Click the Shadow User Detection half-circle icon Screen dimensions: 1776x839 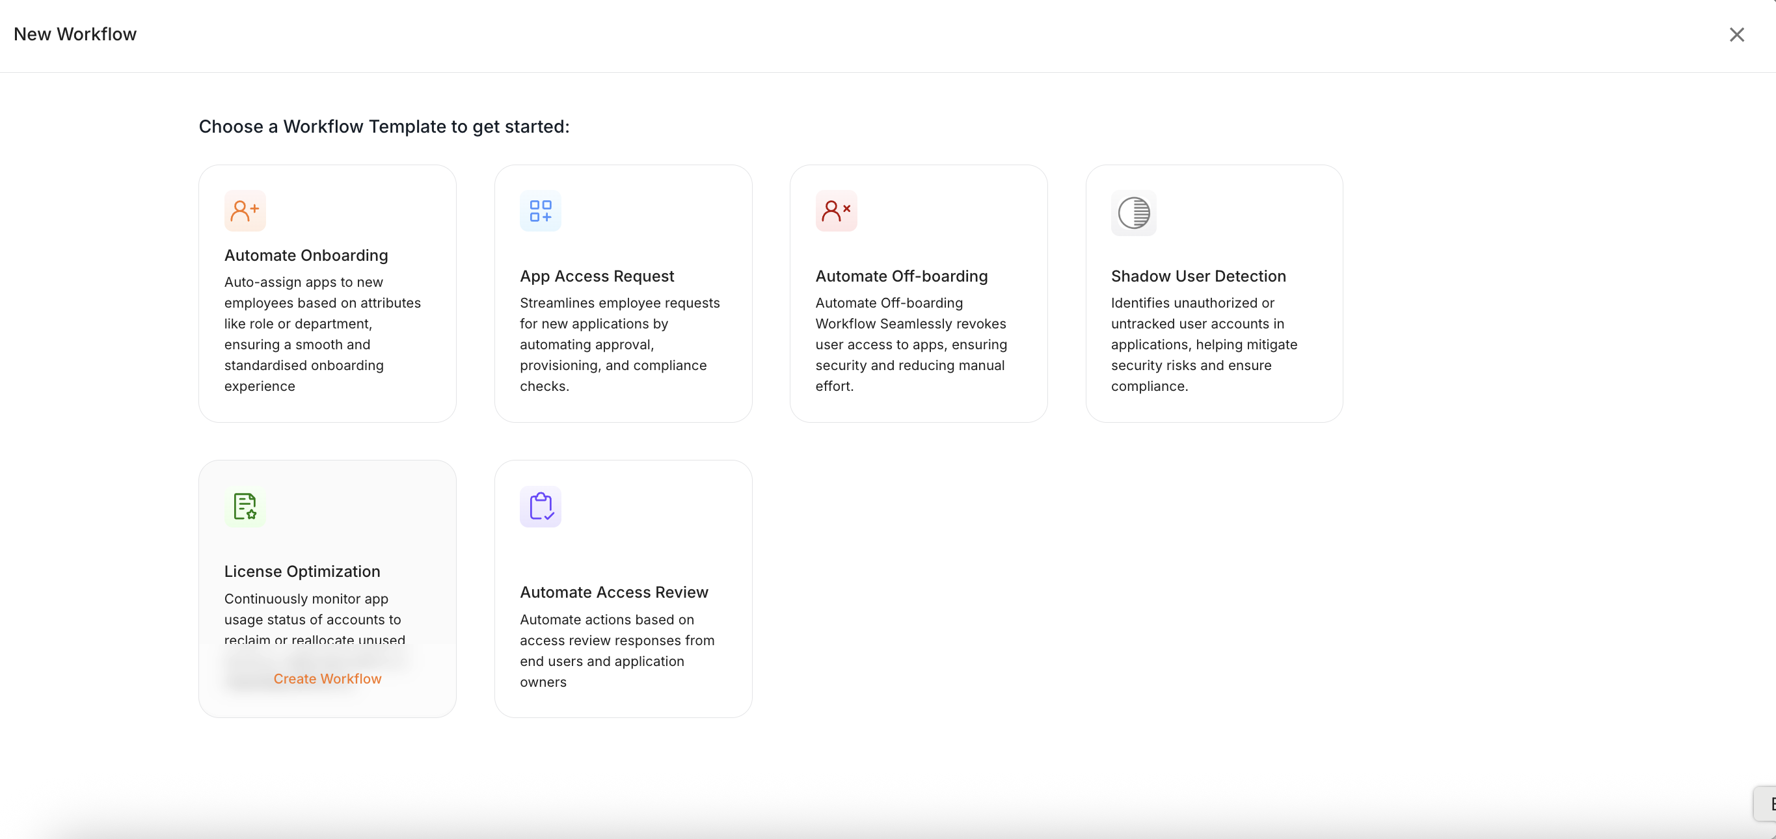click(x=1133, y=212)
